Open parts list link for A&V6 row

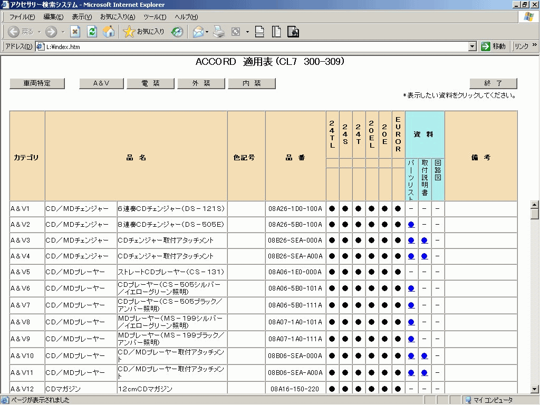click(x=411, y=288)
